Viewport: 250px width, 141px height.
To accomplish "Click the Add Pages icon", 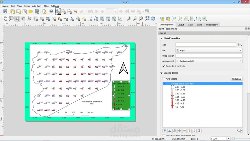I will (44, 11).
